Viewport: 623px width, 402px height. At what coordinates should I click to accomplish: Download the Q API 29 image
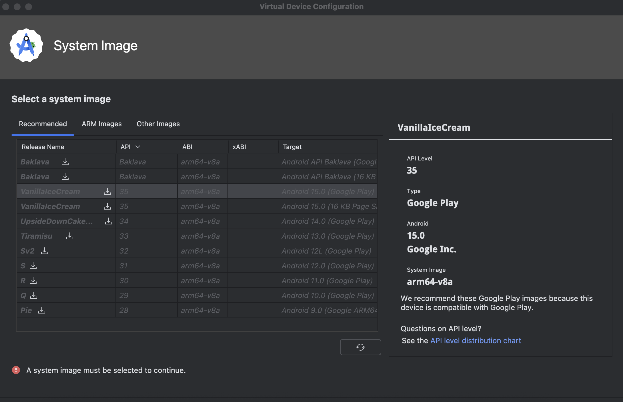coord(34,295)
